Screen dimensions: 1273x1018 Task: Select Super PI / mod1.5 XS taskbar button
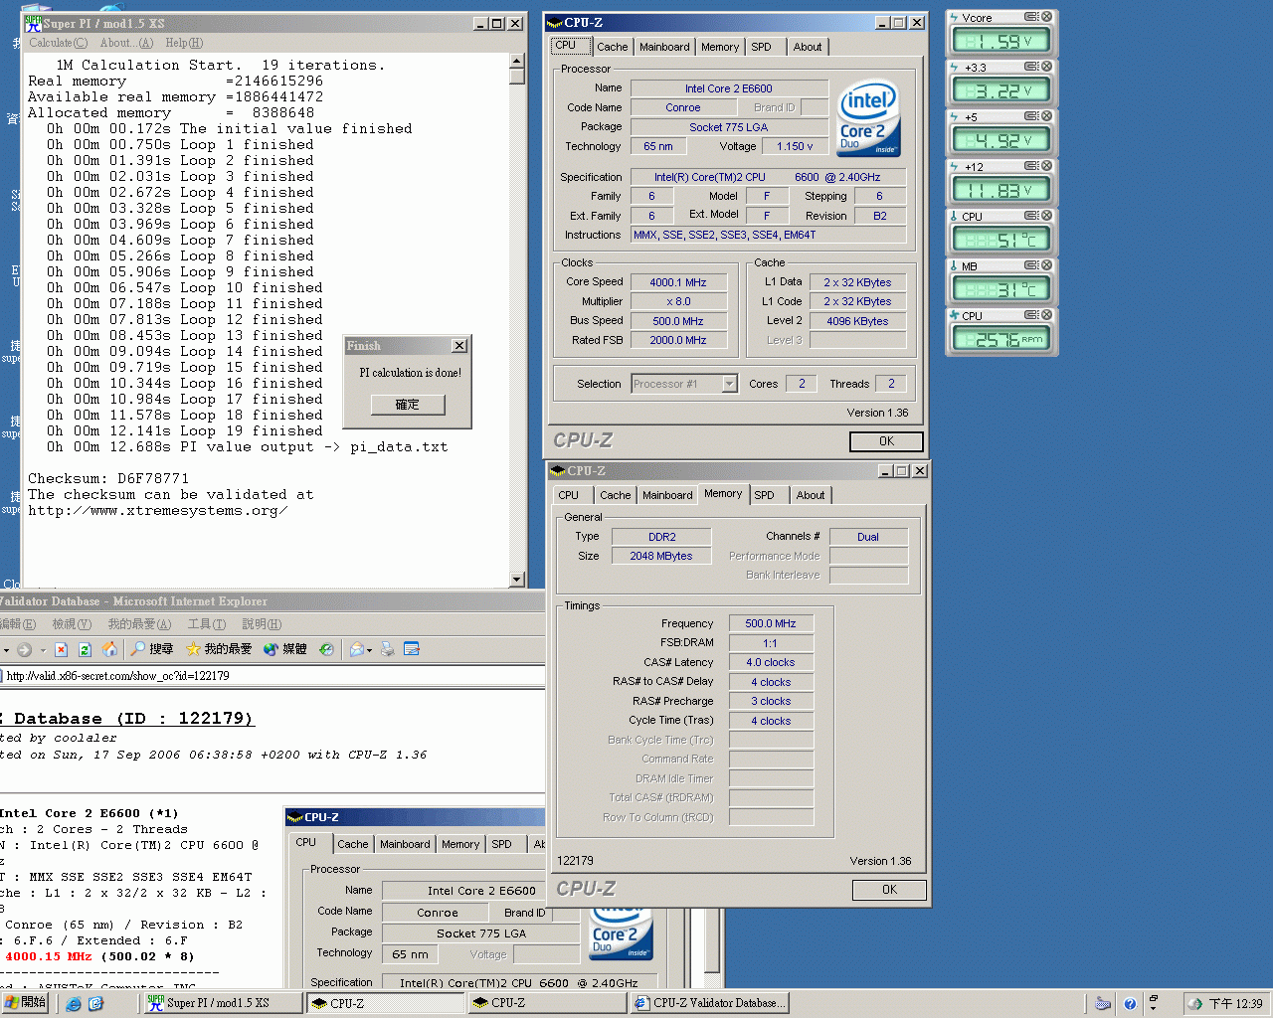click(x=222, y=1003)
